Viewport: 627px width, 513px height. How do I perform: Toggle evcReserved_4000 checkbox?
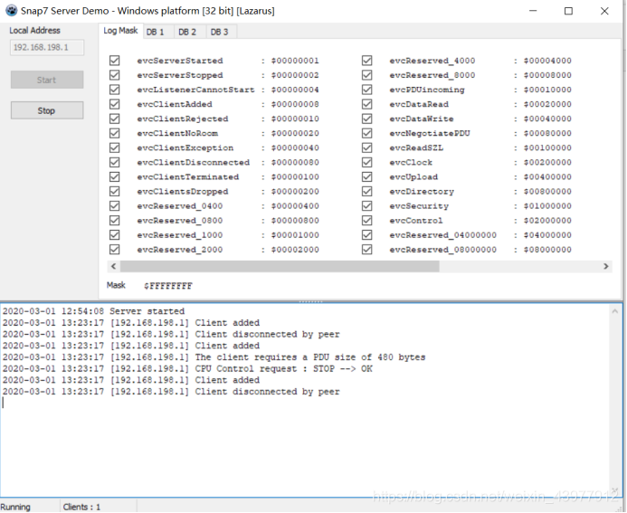[367, 61]
